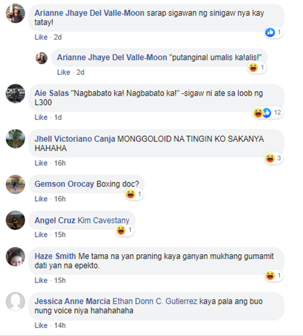Screen dimensions: 303x336
Task: Like Jessica Anne Marcia's comment
Action: click(x=41, y=325)
